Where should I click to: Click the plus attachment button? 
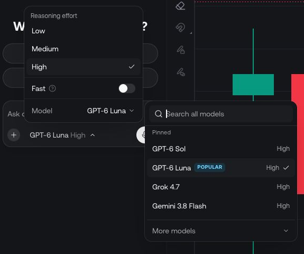tap(14, 135)
